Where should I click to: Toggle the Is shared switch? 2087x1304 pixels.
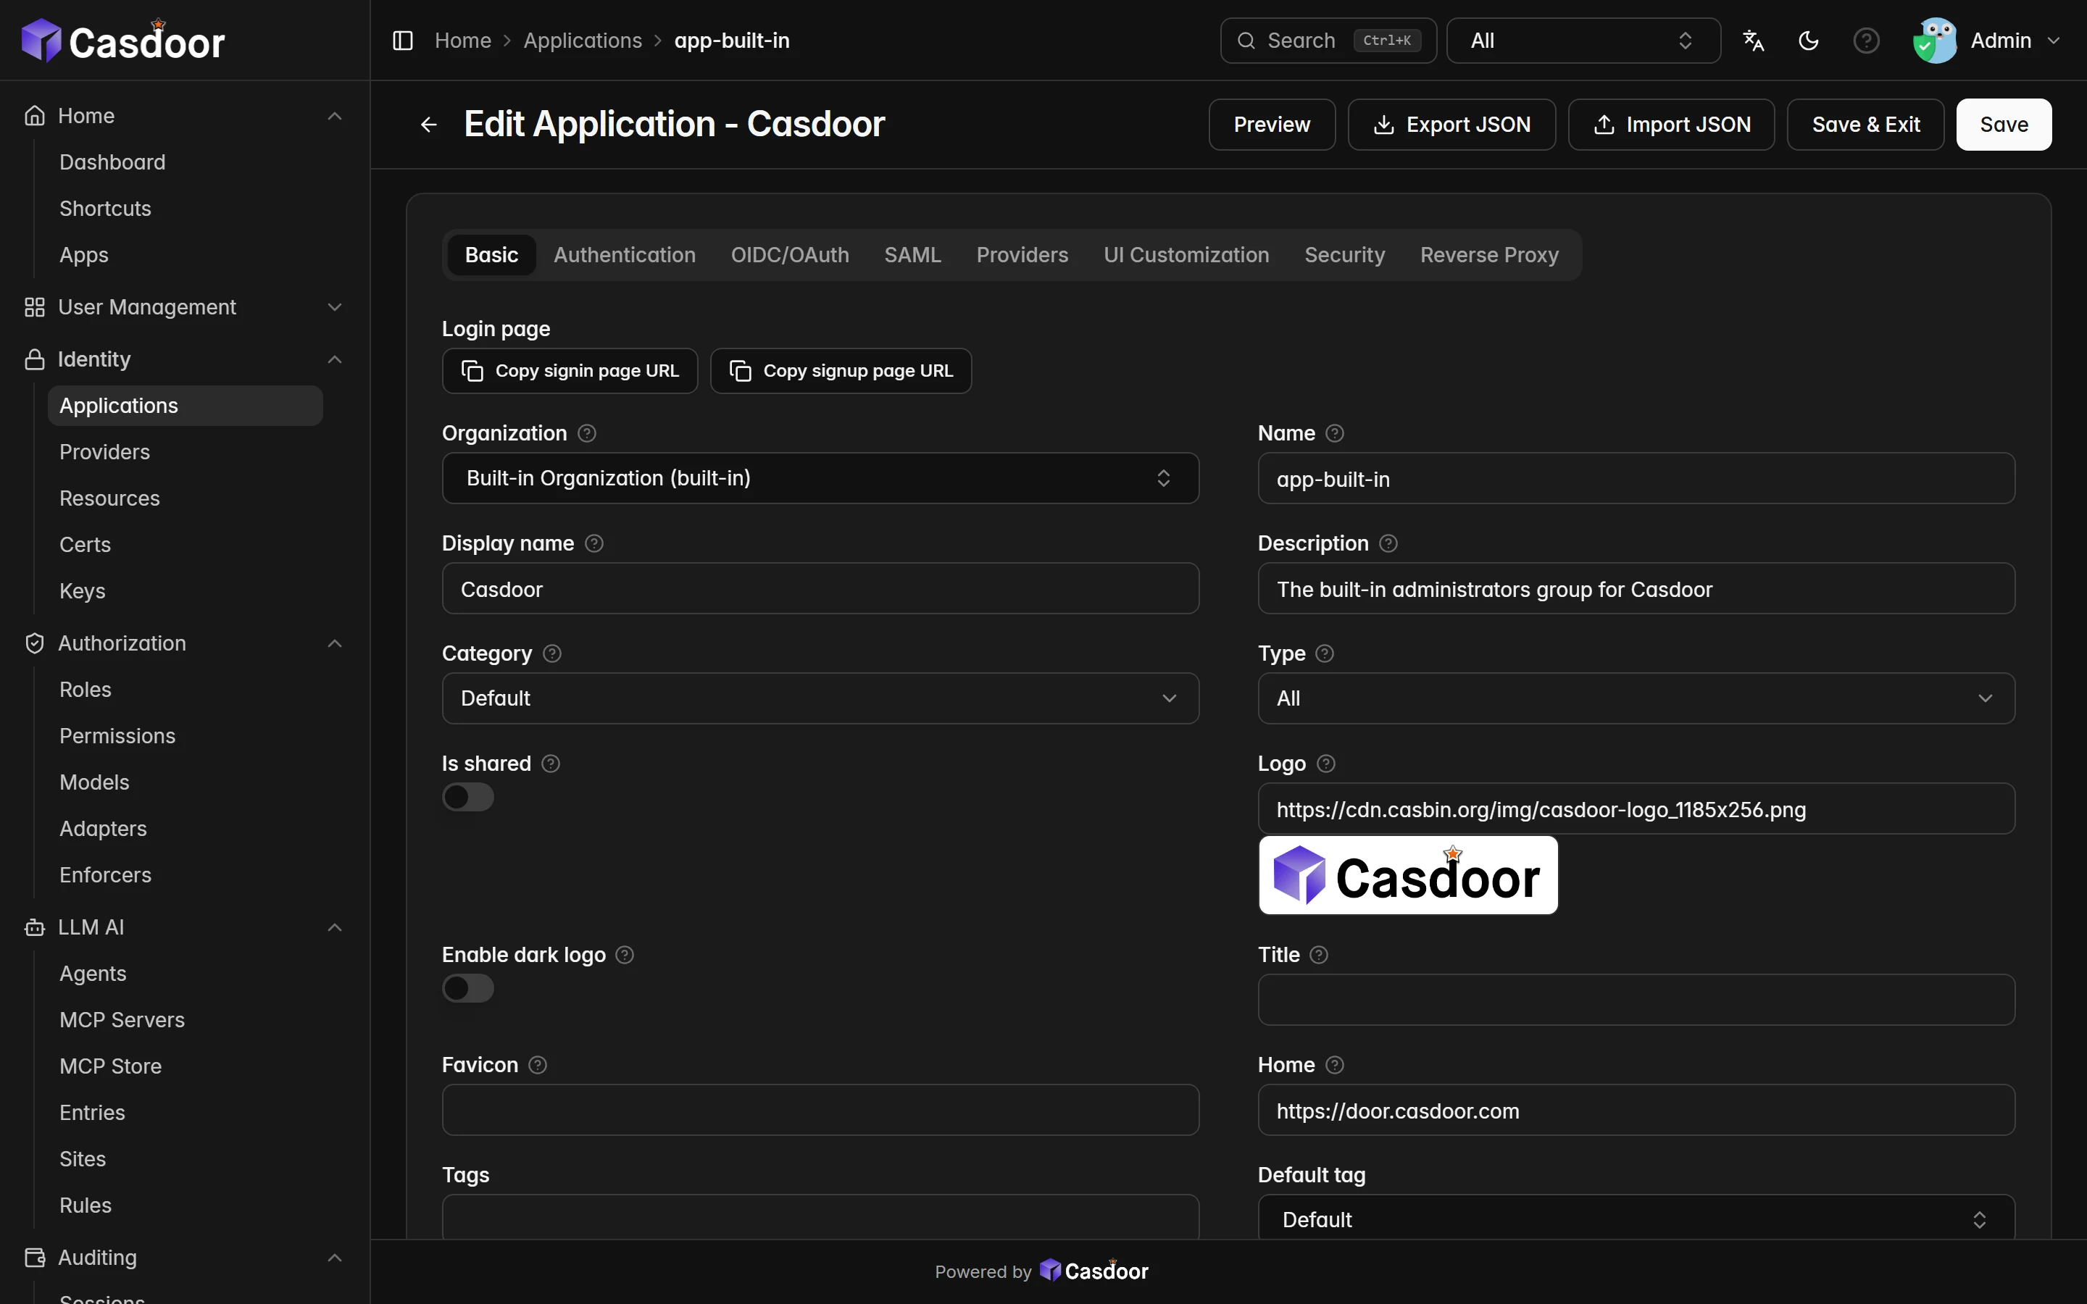[468, 797]
